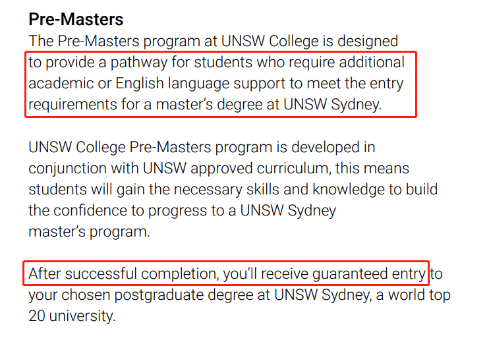
Task: Click the word 'confidence'
Action: 90,210
